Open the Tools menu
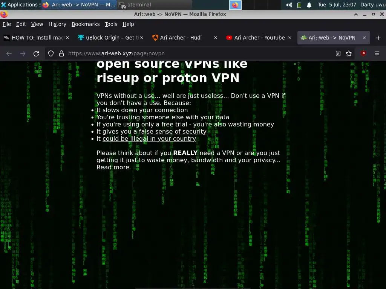This screenshot has height=289, width=386. pyautogui.click(x=111, y=24)
